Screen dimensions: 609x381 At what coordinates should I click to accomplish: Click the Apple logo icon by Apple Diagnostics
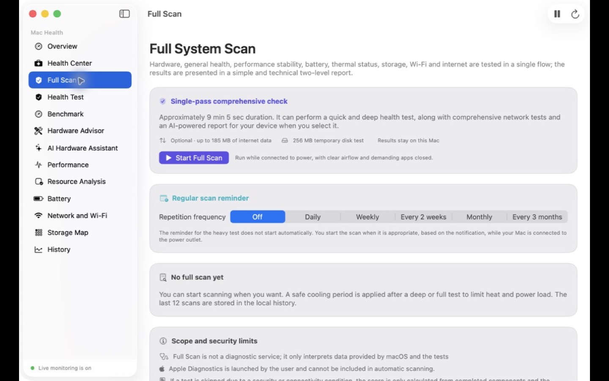pyautogui.click(x=162, y=369)
